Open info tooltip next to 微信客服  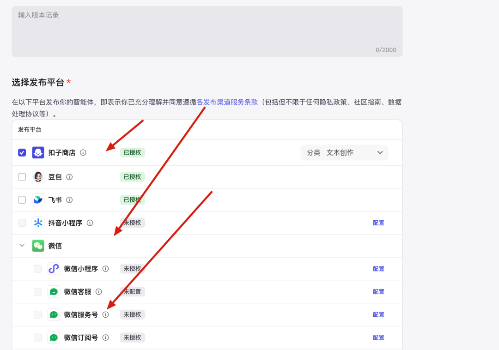click(x=99, y=291)
